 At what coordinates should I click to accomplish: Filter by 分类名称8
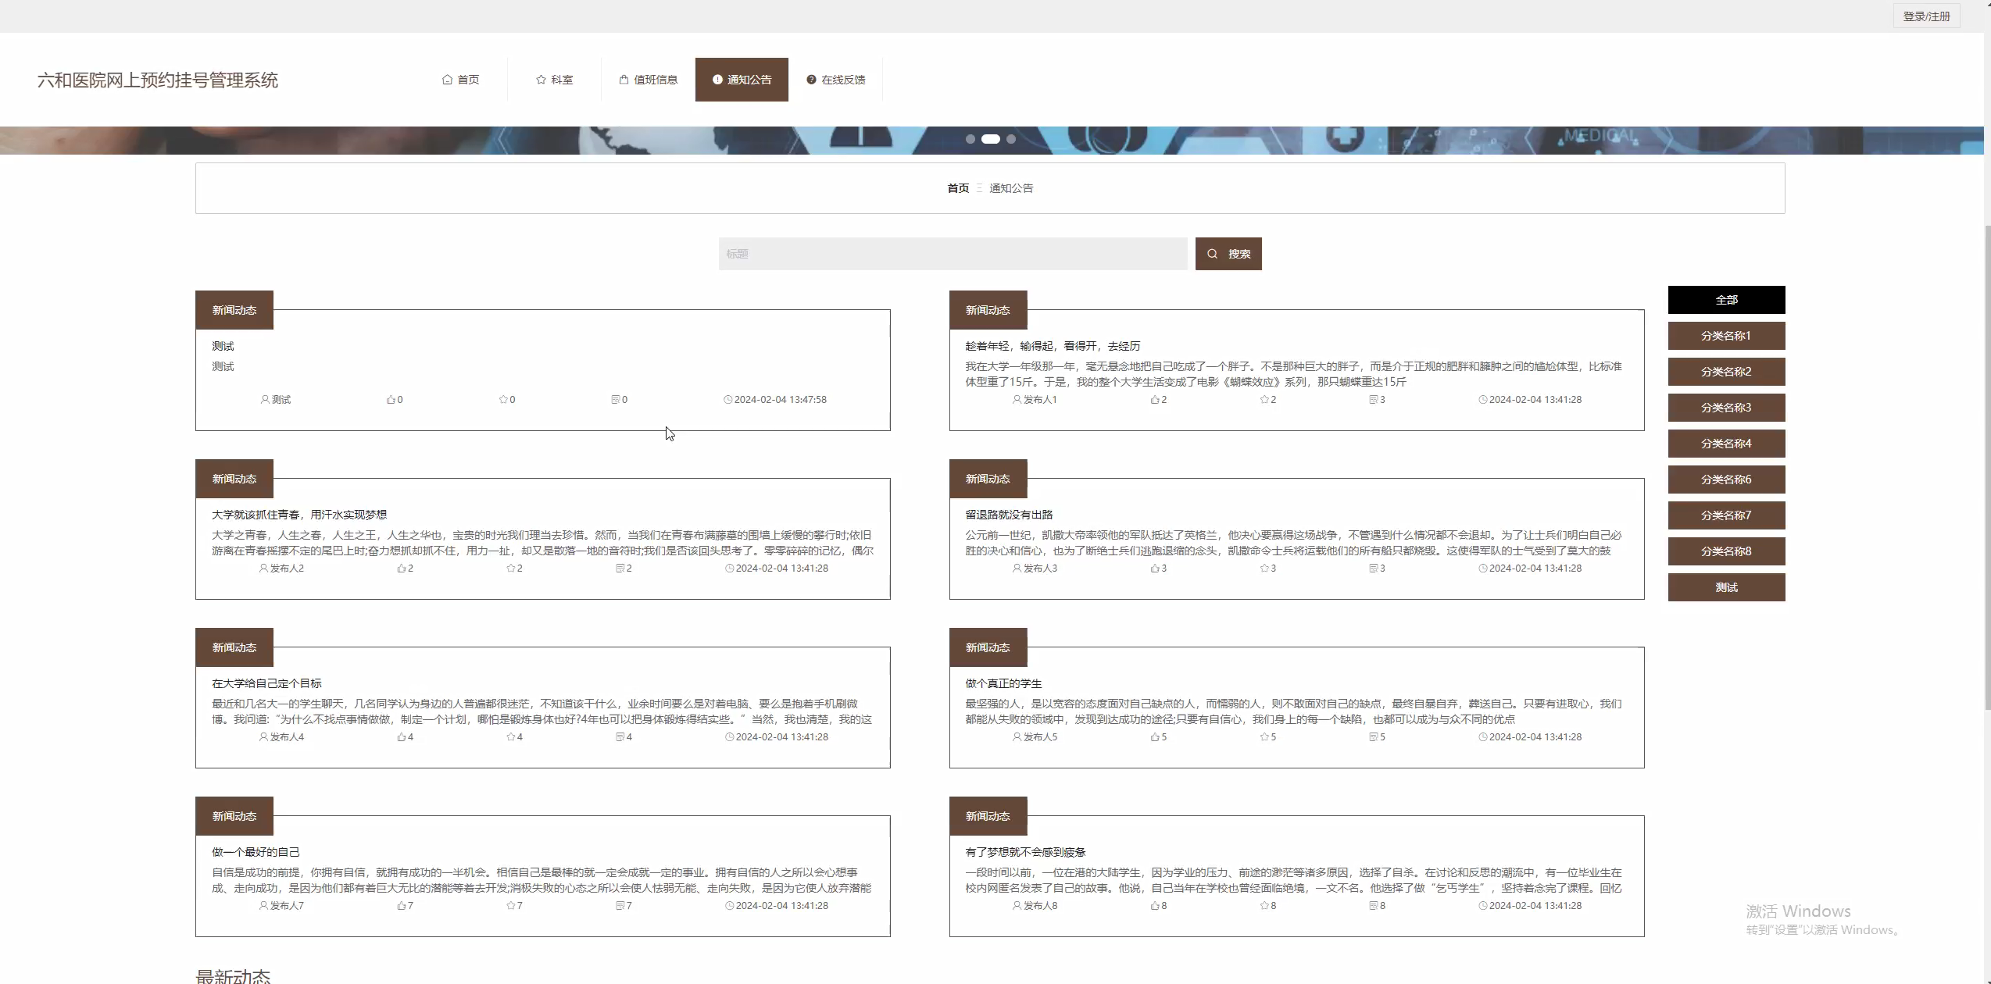click(1726, 551)
